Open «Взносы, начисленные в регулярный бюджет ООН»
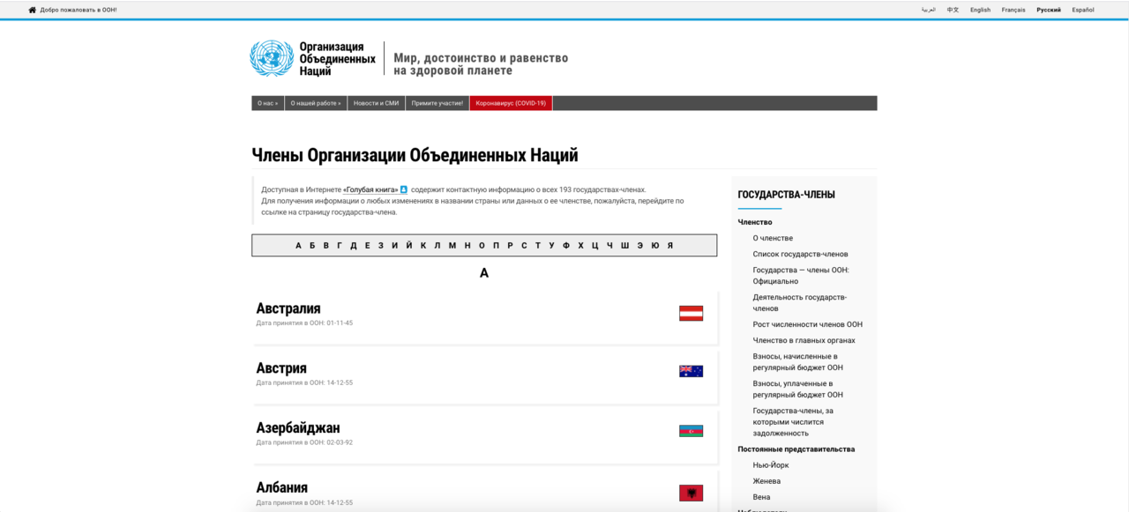Viewport: 1129px width, 512px height. pyautogui.click(x=797, y=362)
